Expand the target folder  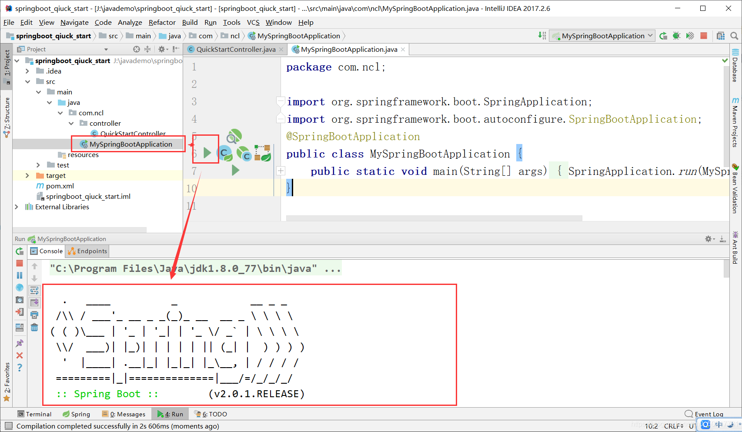point(27,175)
